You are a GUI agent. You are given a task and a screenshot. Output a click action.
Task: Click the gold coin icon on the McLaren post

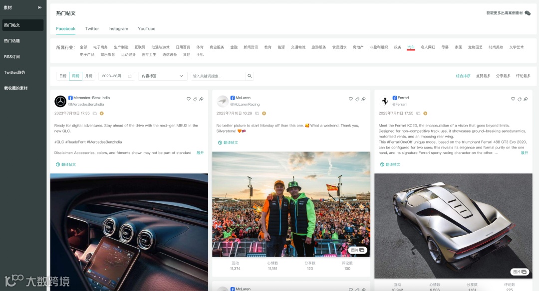(264, 113)
